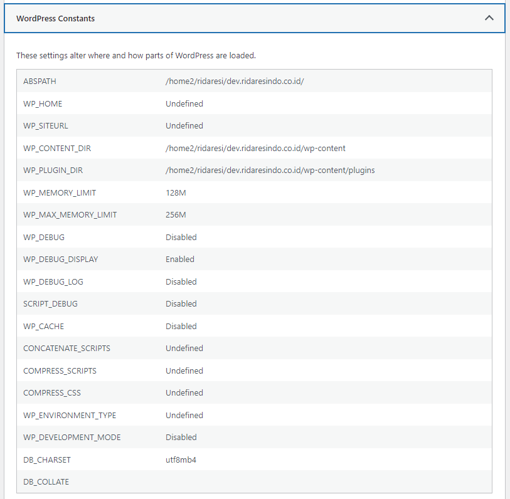Click the SCRIPT_DEBUG row label
This screenshot has height=499, width=510.
tap(50, 304)
